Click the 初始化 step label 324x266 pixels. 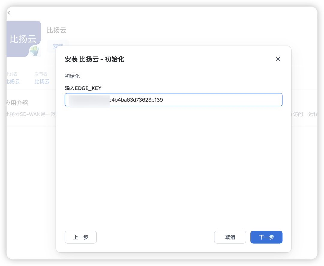tap(72, 76)
